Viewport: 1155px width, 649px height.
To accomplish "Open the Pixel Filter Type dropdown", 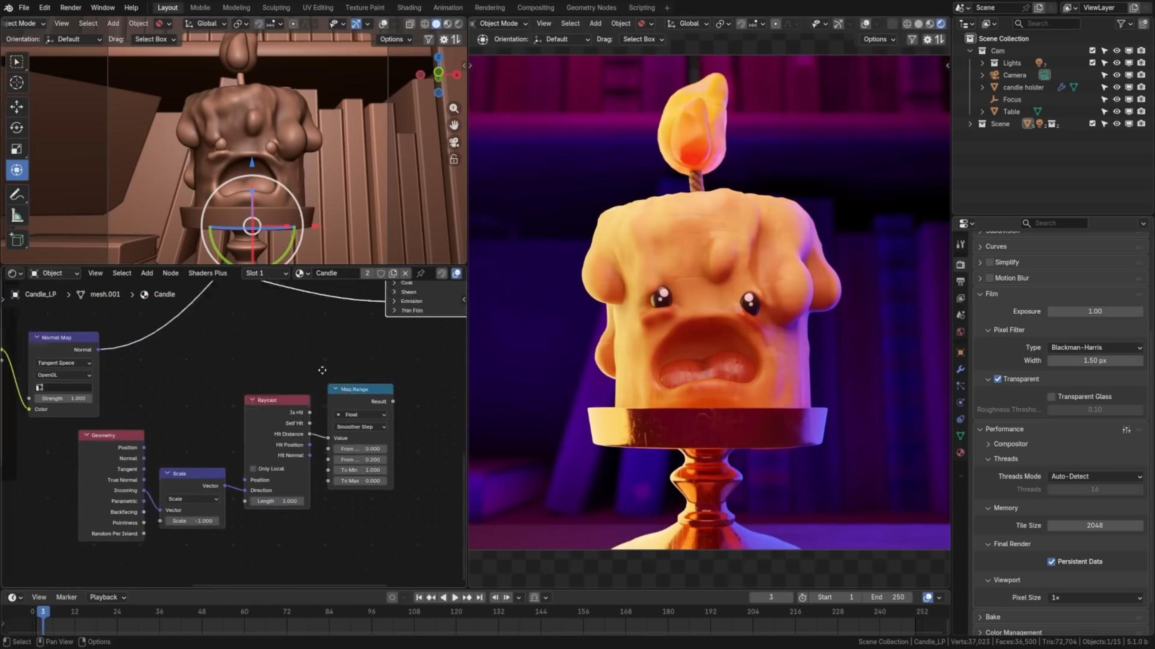I will pos(1095,348).
